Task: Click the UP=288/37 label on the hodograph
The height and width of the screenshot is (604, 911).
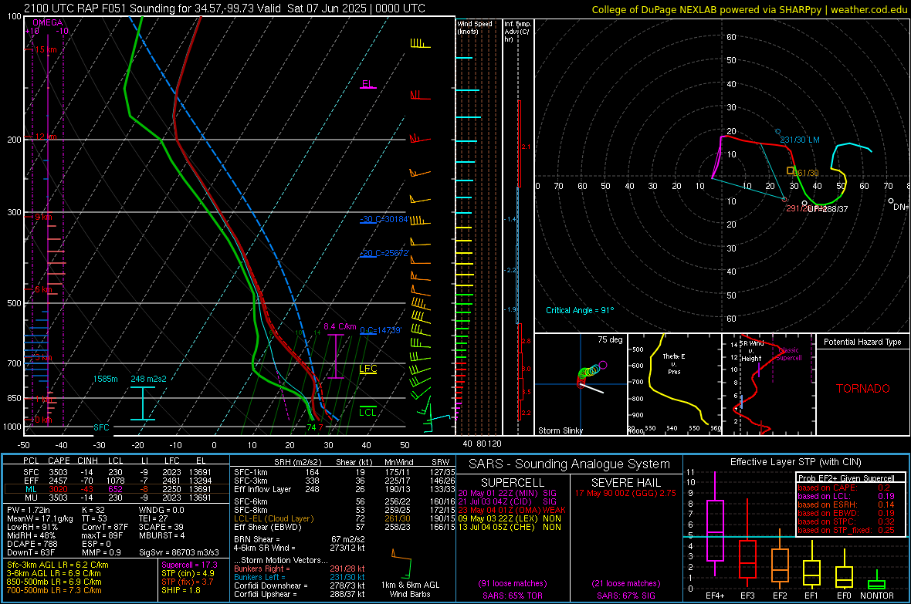Action: click(x=828, y=209)
